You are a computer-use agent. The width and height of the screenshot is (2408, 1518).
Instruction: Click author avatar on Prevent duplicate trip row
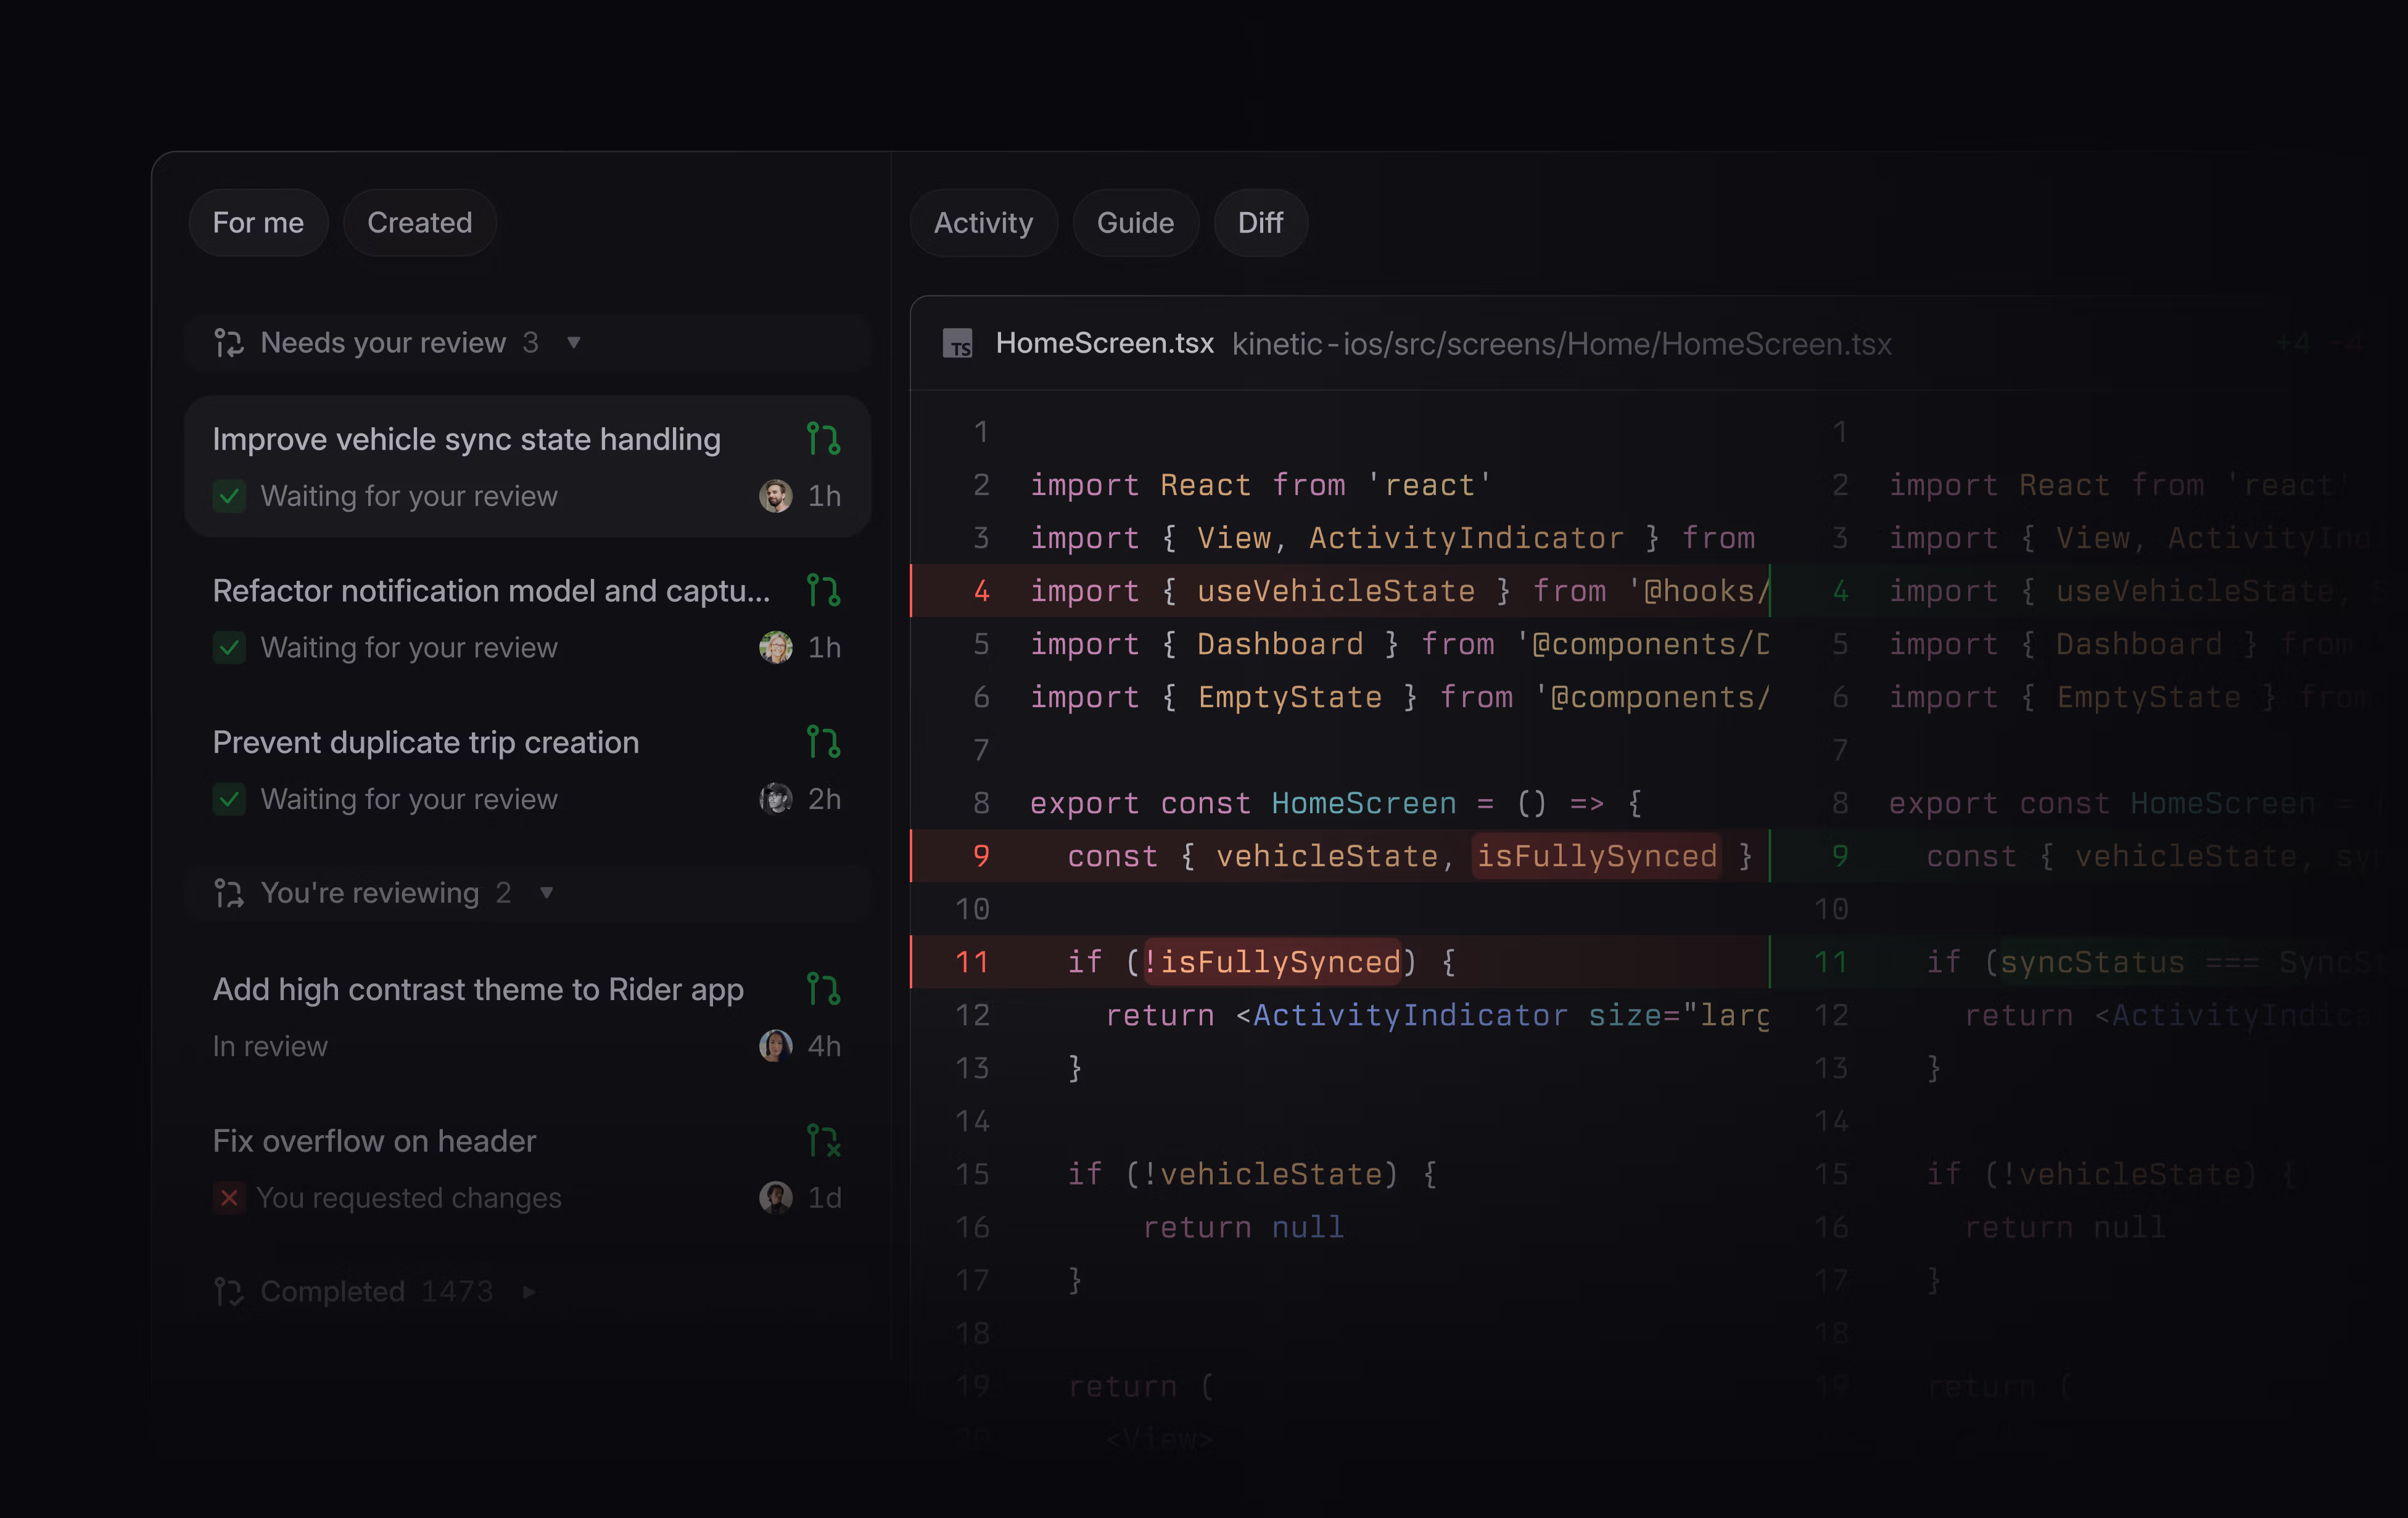click(x=776, y=798)
